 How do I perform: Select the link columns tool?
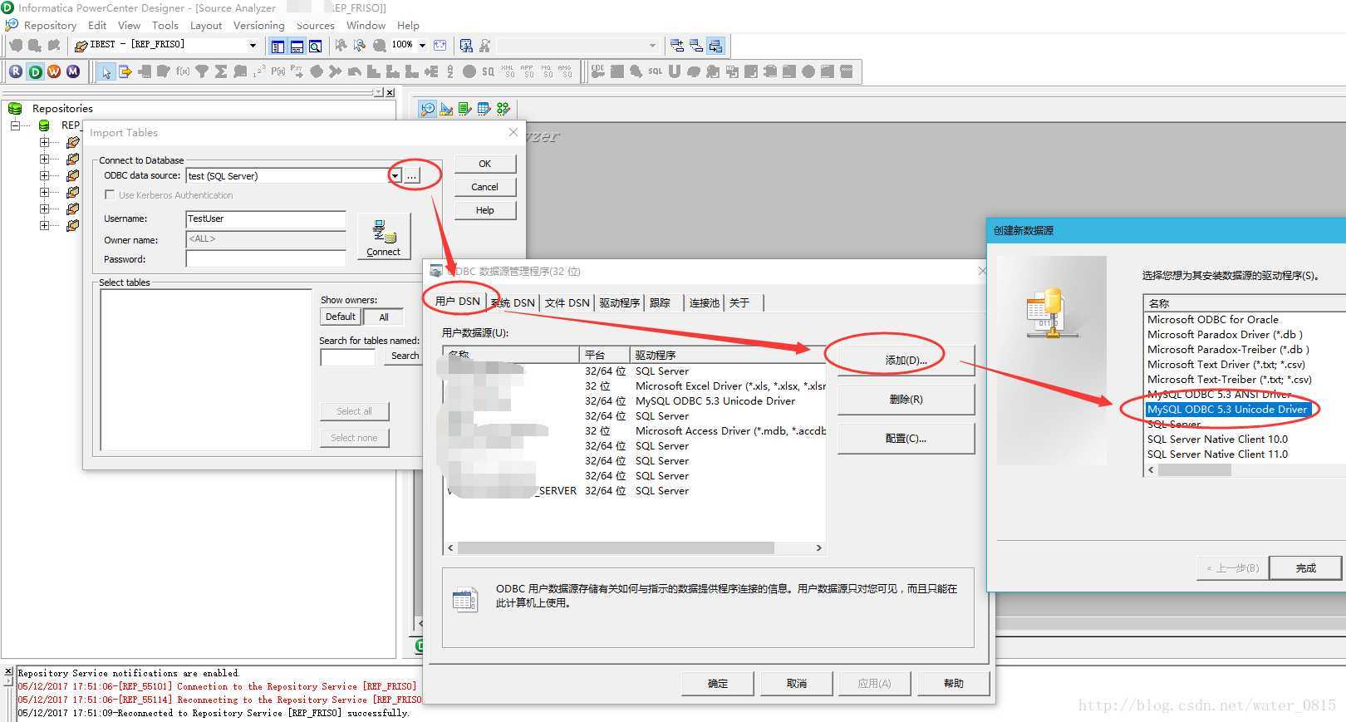coord(125,72)
